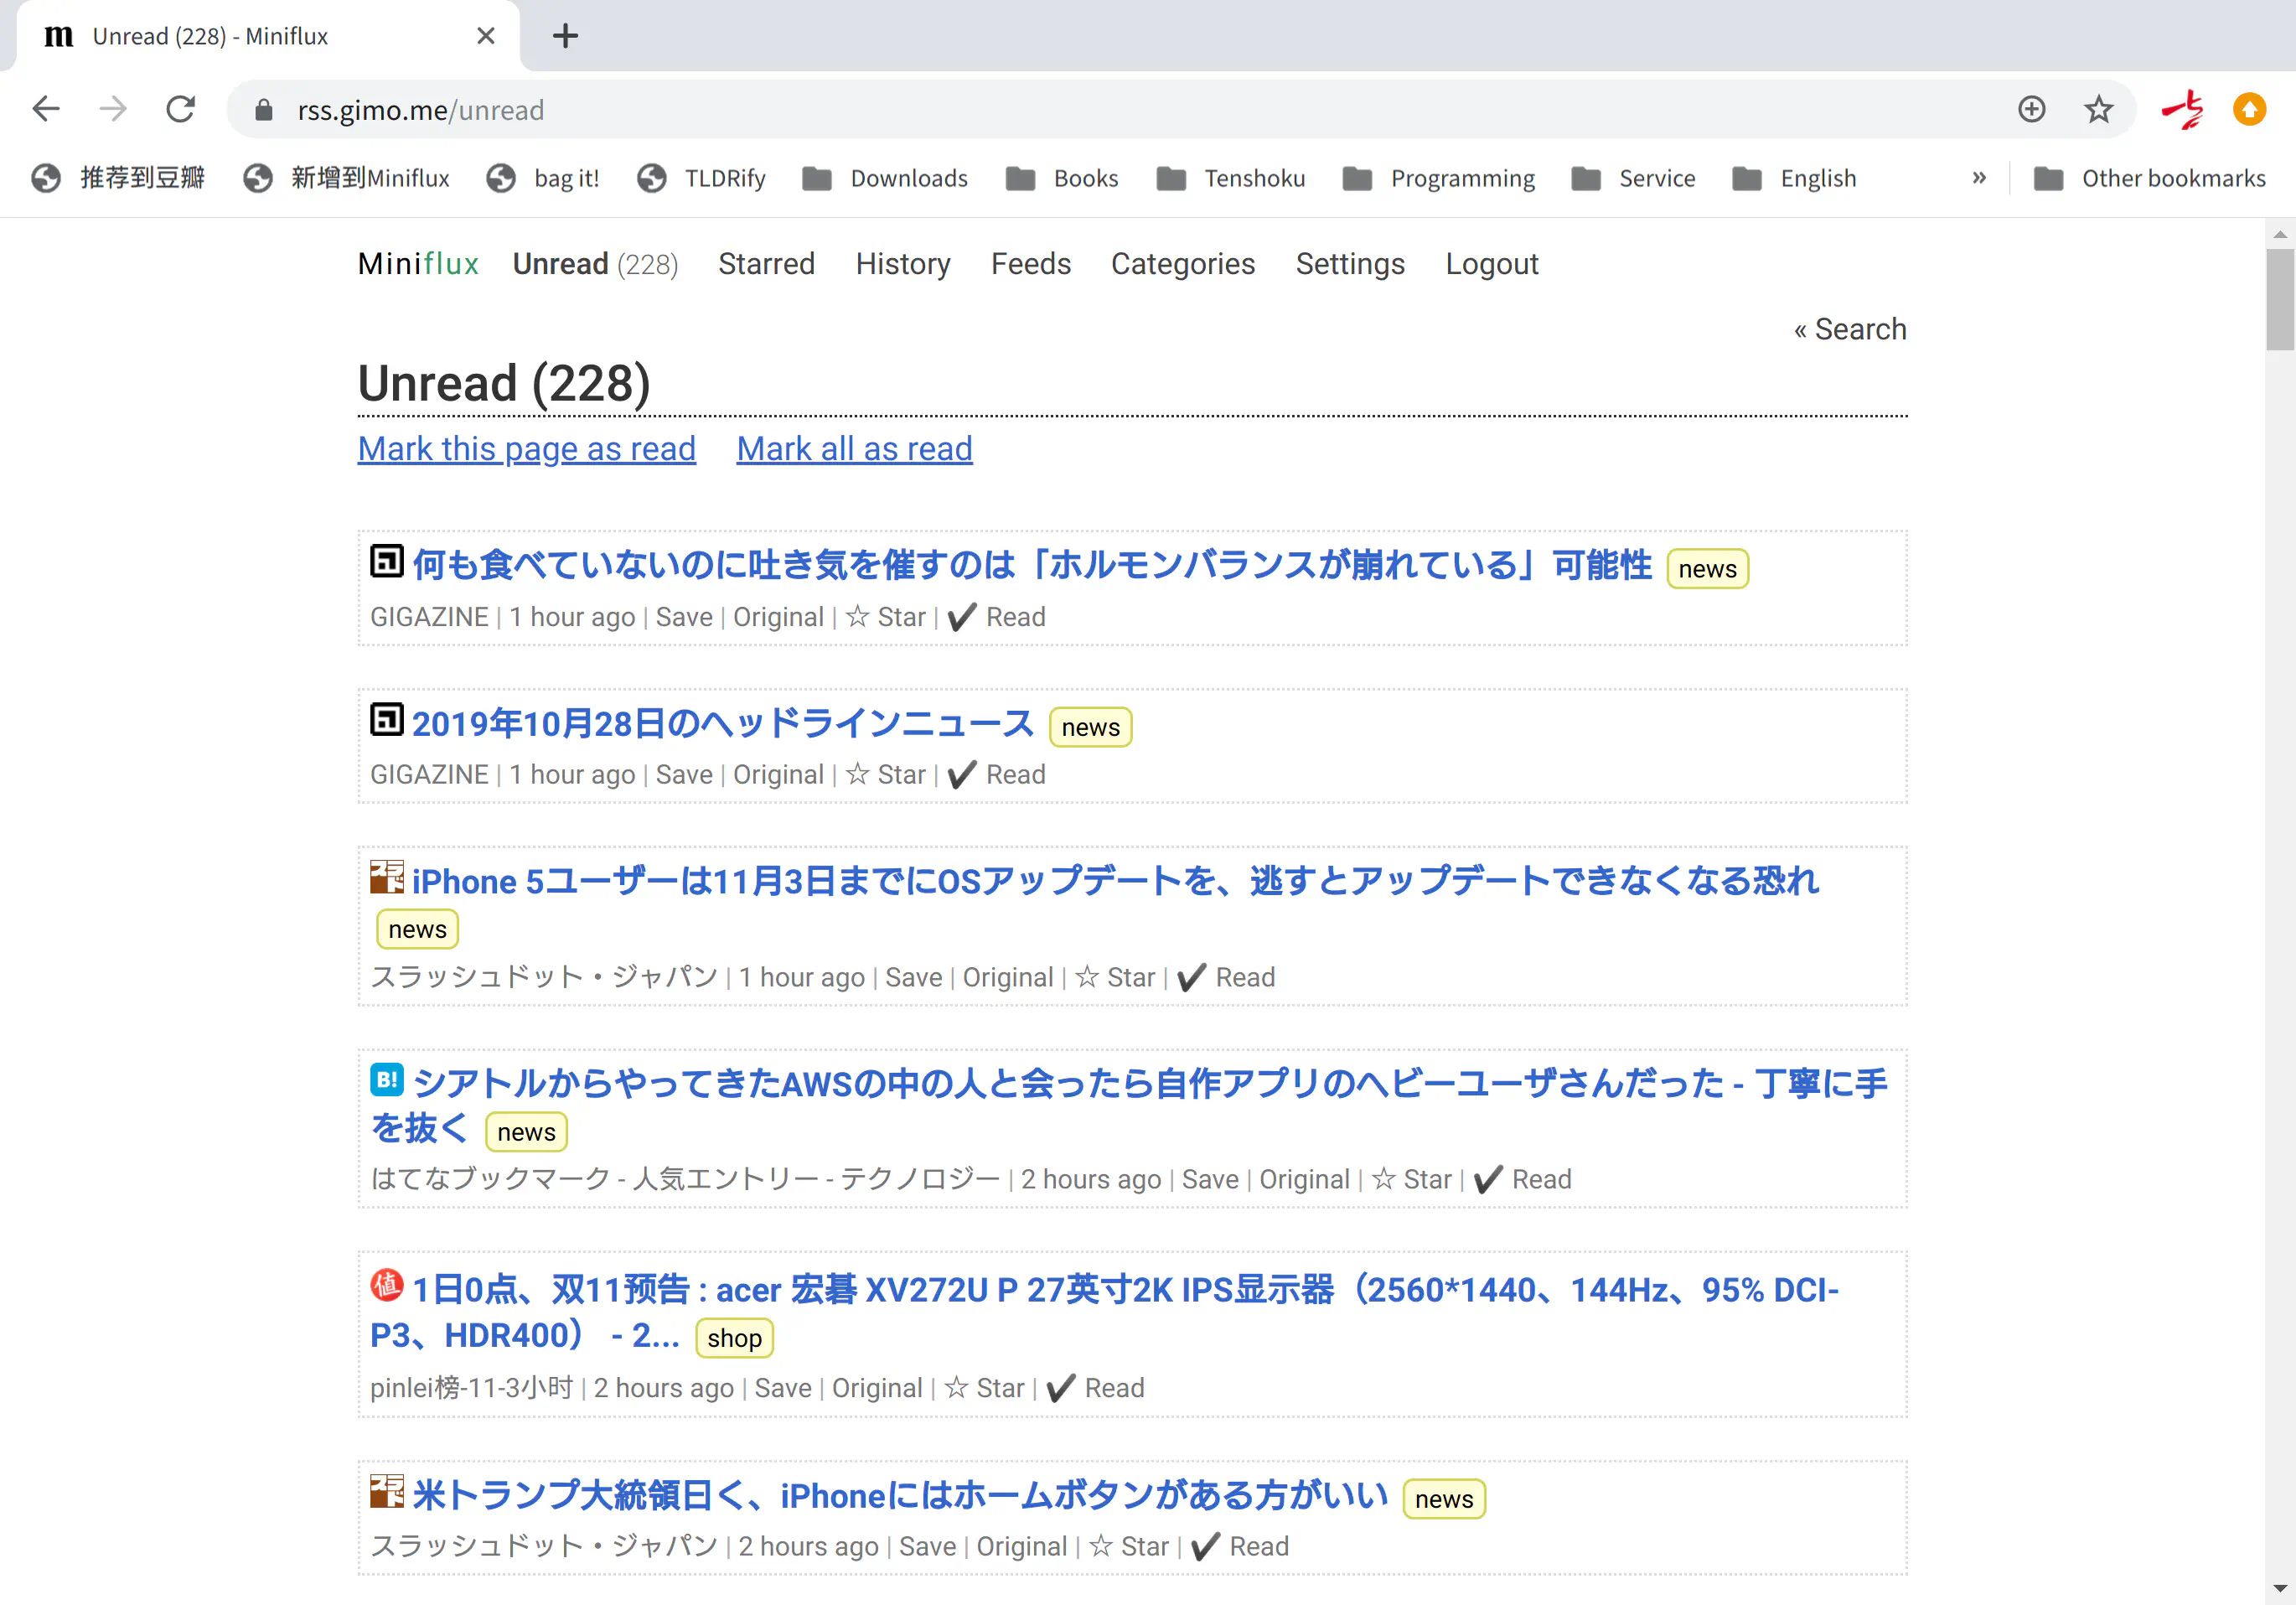
Task: Click the Miniflux logo/home link
Action: coord(417,265)
